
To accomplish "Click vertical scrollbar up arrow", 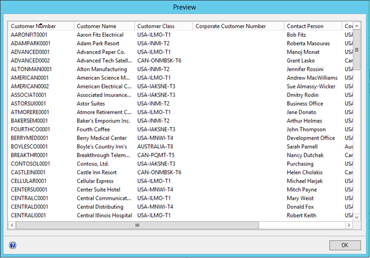I will click(356, 26).
